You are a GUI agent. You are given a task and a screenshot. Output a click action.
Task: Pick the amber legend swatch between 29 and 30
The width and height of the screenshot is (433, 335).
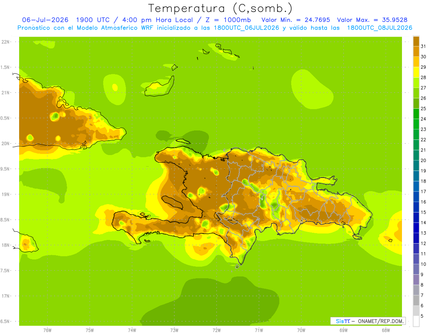pyautogui.click(x=416, y=62)
